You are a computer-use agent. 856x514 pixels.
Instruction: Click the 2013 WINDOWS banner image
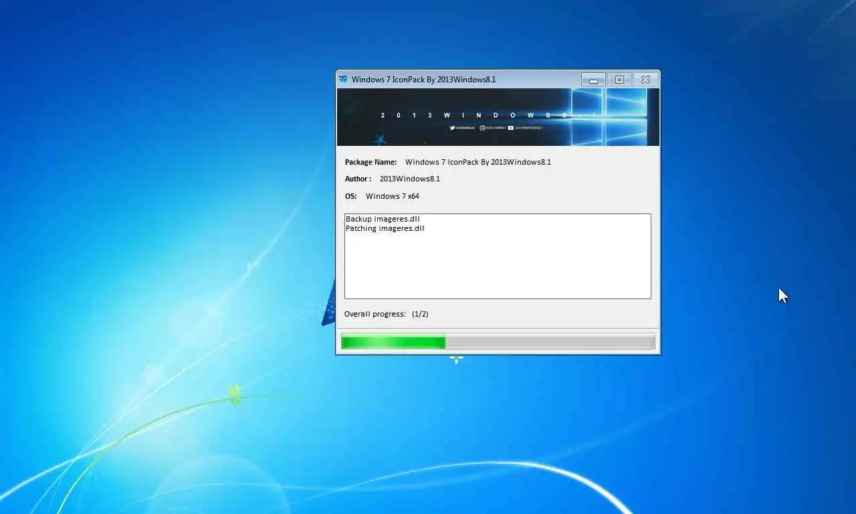498,117
